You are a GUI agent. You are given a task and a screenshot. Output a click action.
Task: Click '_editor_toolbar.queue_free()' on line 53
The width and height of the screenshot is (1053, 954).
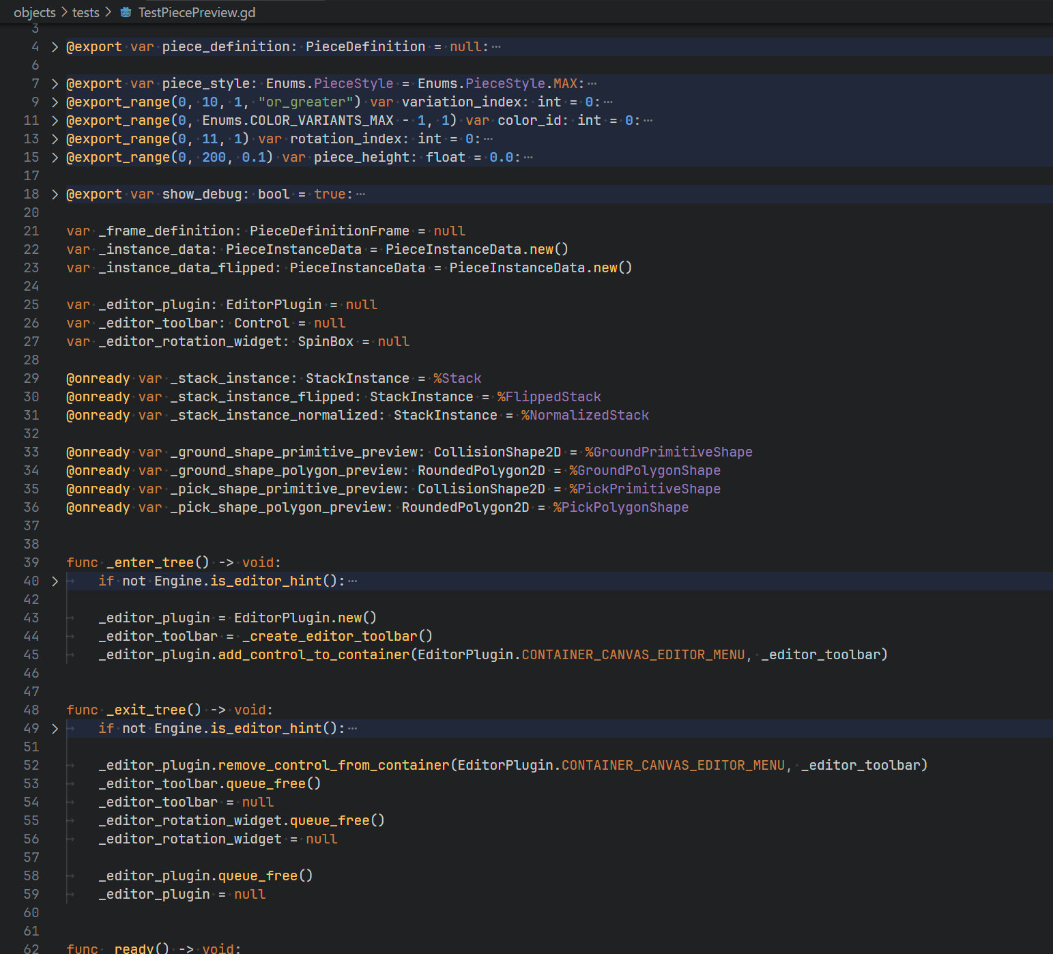click(210, 784)
